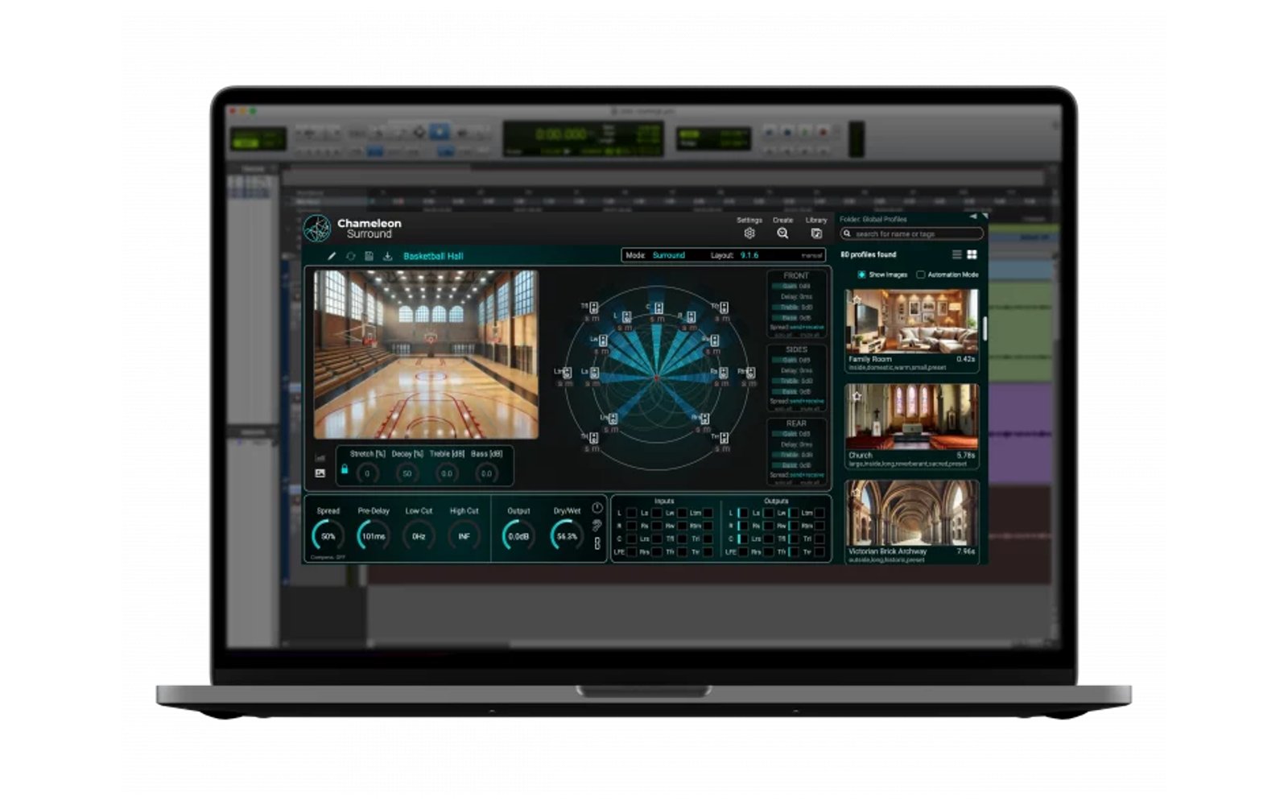1288x805 pixels.
Task: Click the Spread knob showing 50%
Action: coord(328,535)
